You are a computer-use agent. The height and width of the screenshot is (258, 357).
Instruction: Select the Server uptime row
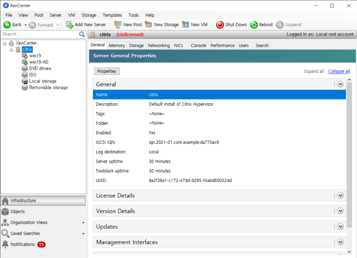(x=219, y=161)
